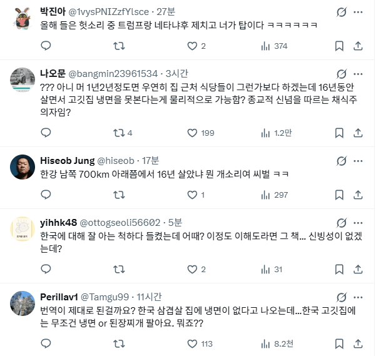Bookmark 박진아's tweet
The width and height of the screenshot is (376, 356).
point(338,46)
